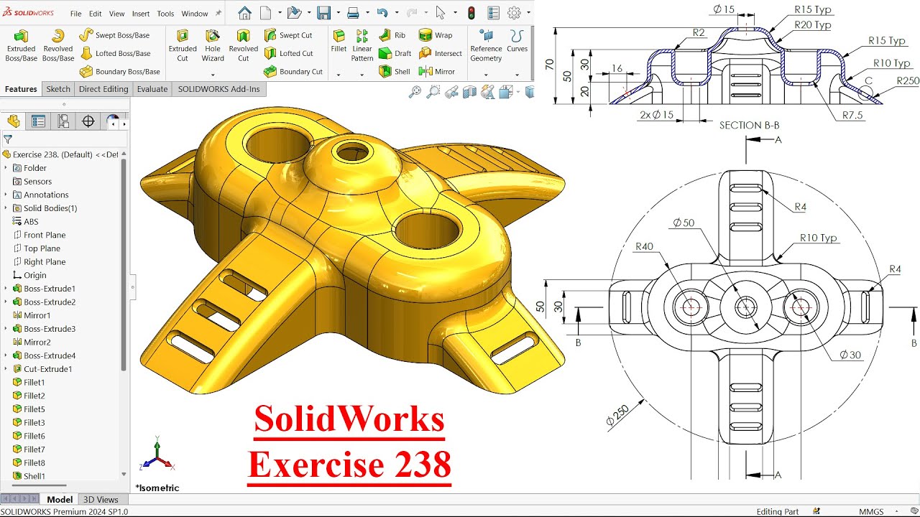
Task: Open the Fillet dropdown arrow
Action: pos(339,74)
